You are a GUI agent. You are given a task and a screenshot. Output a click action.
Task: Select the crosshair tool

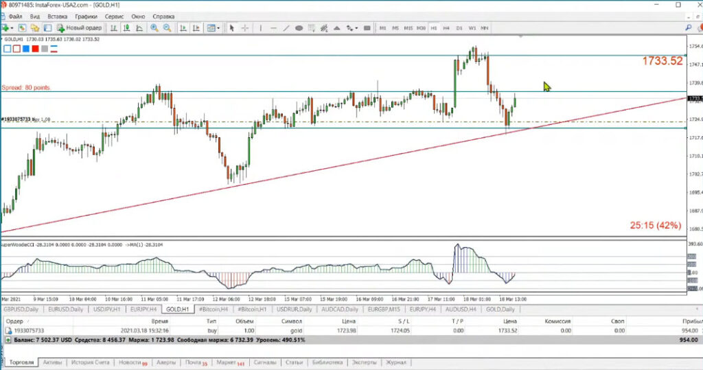[x=245, y=28]
